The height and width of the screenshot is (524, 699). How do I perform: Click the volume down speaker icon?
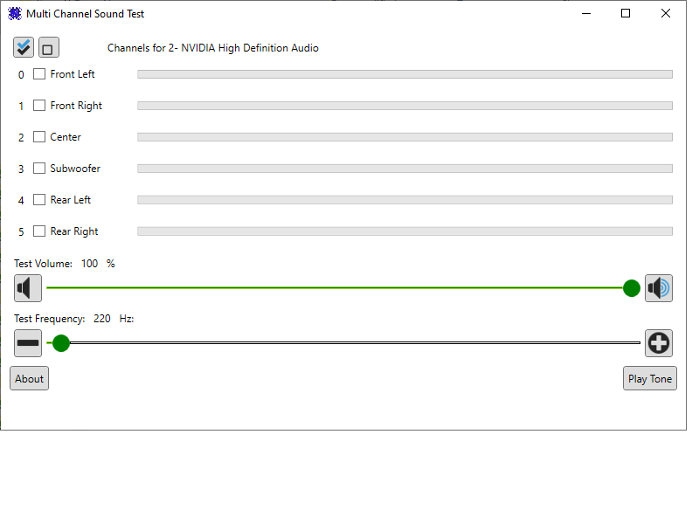[28, 288]
